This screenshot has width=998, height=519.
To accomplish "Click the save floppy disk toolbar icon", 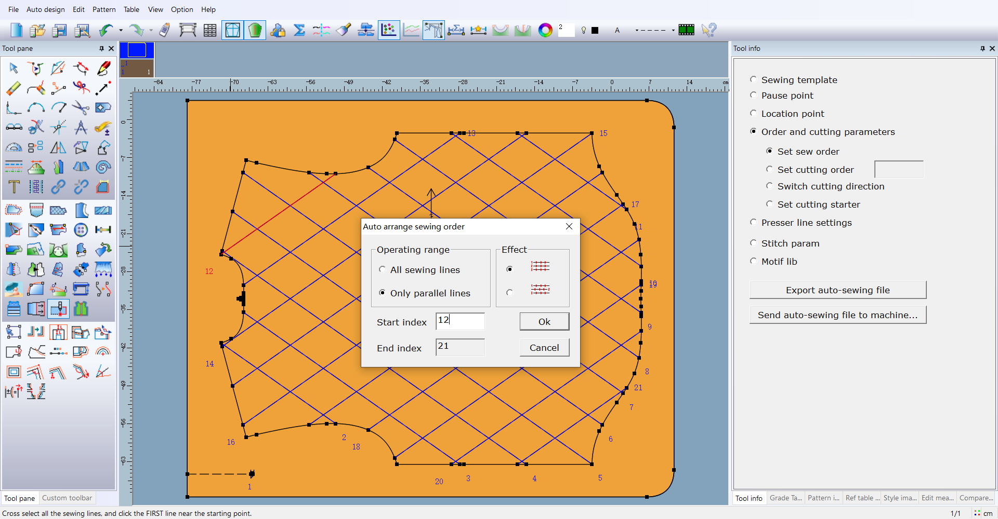I will [59, 30].
